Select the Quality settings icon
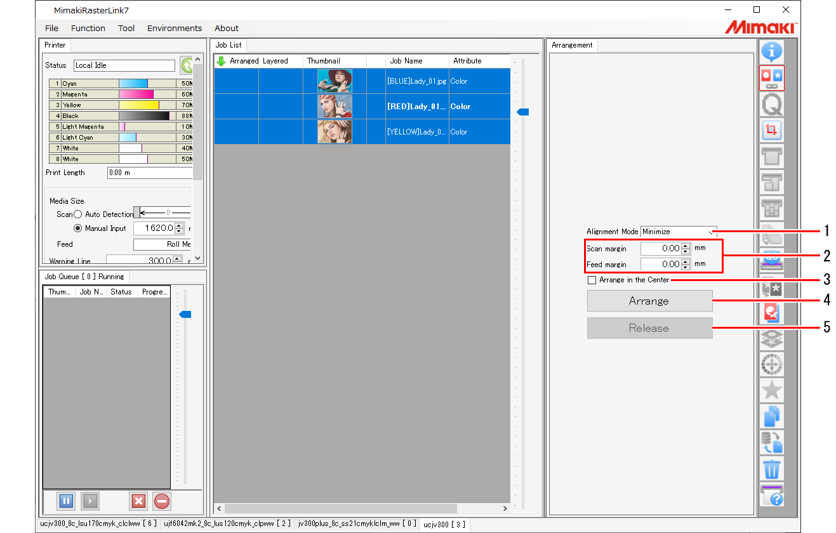This screenshot has height=533, width=836. pyautogui.click(x=772, y=104)
